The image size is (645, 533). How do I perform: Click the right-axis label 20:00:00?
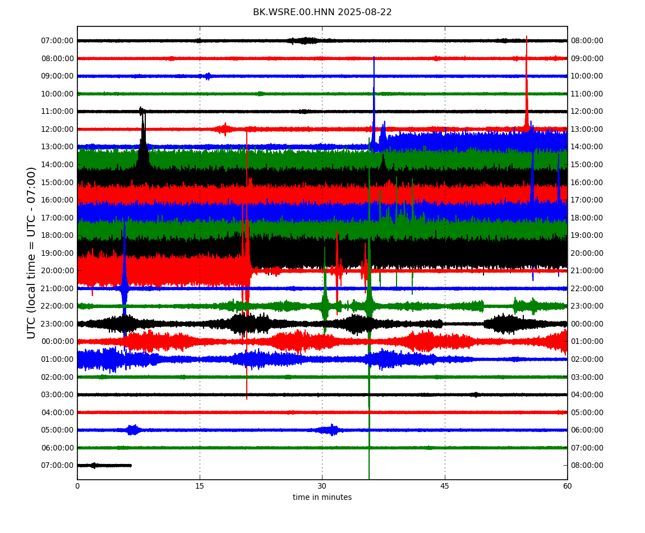pyautogui.click(x=587, y=253)
